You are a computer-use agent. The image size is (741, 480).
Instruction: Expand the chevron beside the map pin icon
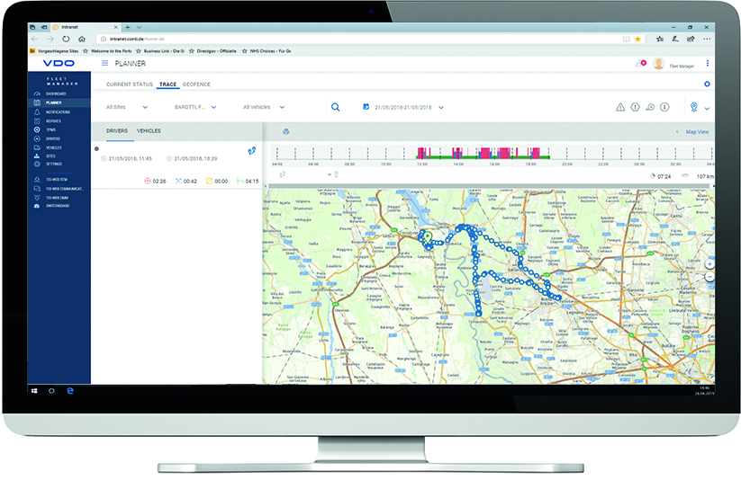tap(707, 108)
